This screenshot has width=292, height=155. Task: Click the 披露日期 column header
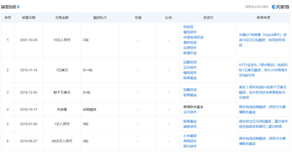(28, 18)
